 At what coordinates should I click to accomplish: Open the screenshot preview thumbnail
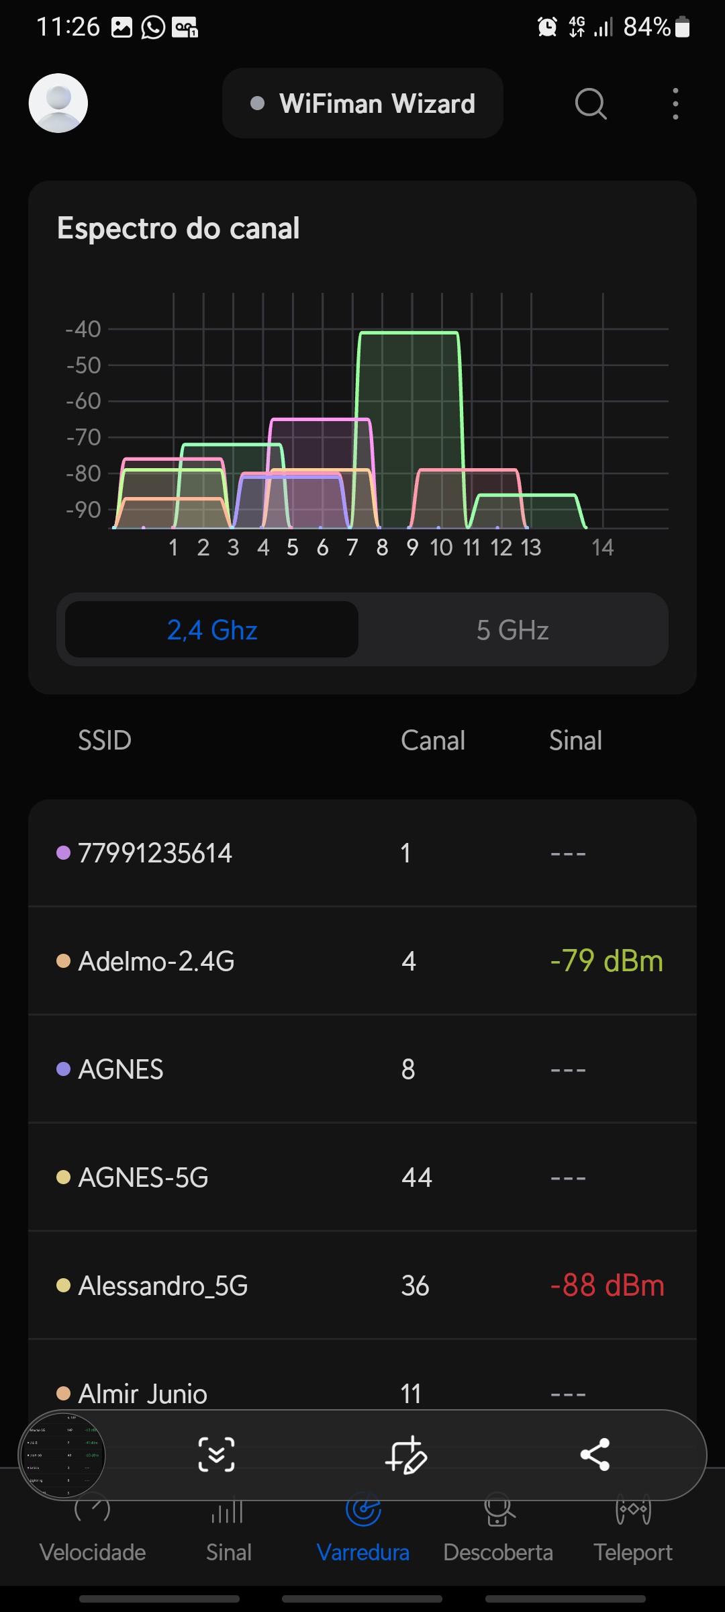click(62, 1455)
